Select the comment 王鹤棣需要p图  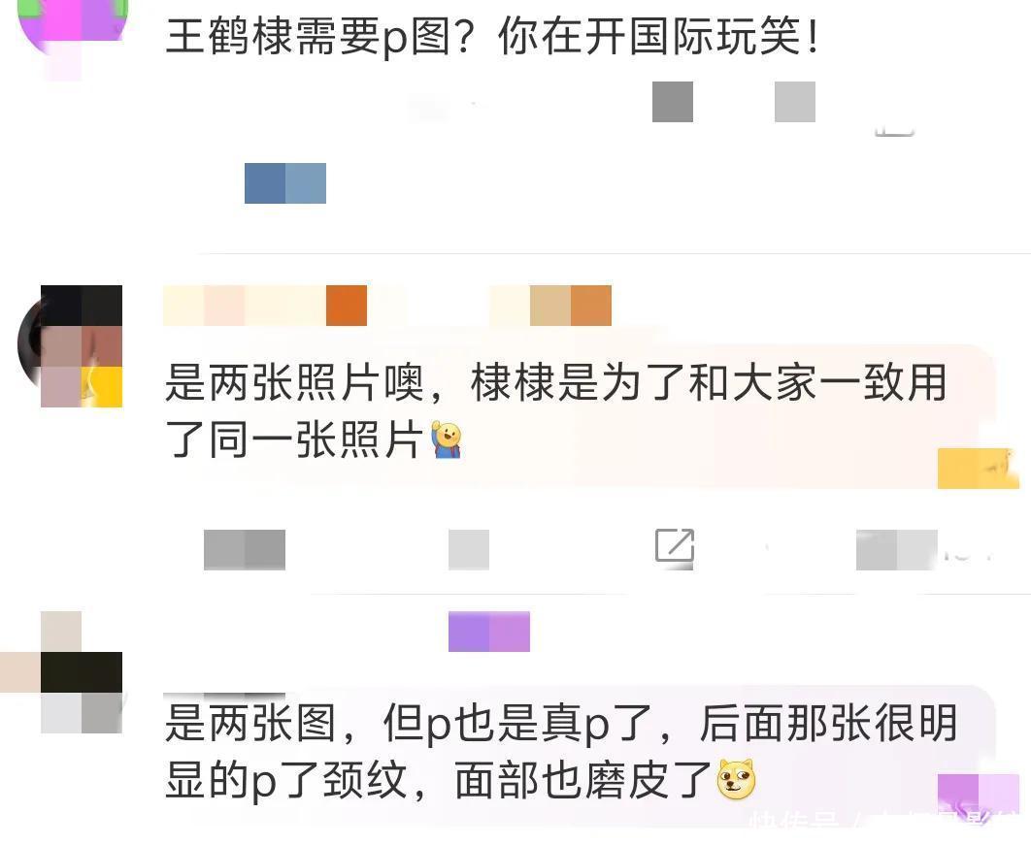click(492, 36)
